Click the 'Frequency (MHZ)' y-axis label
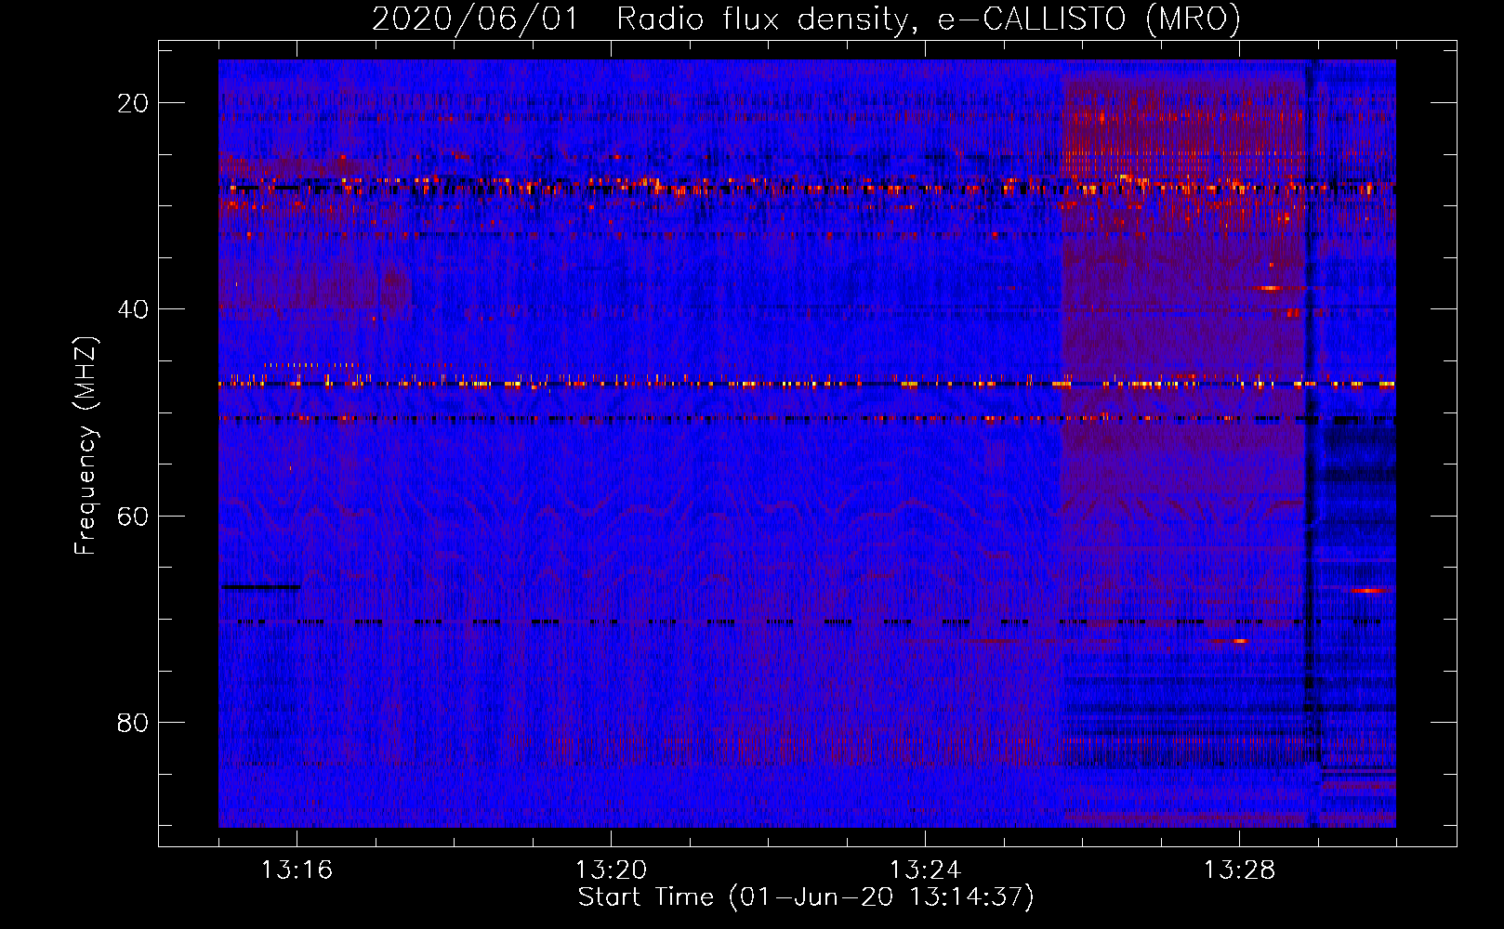 [86, 446]
